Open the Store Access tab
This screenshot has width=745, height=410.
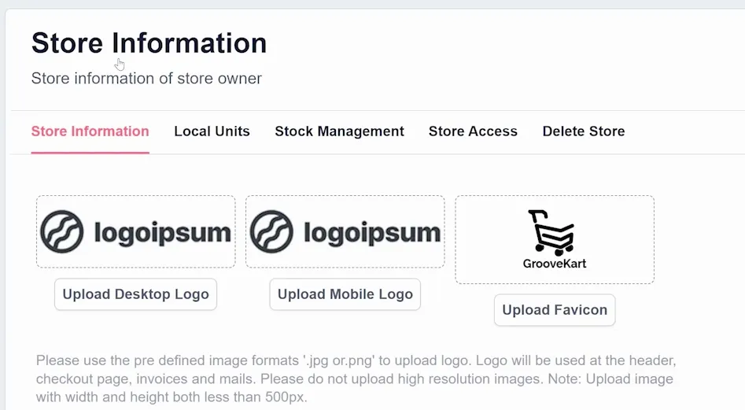coord(473,131)
